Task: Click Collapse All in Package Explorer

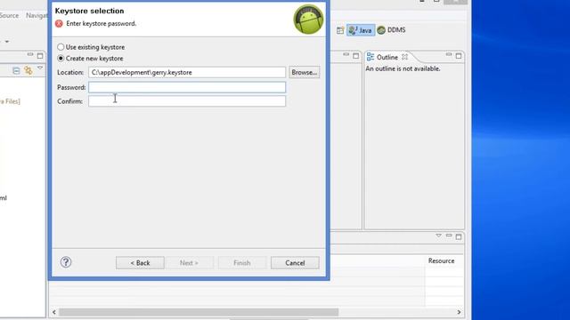Action: [x=16, y=70]
